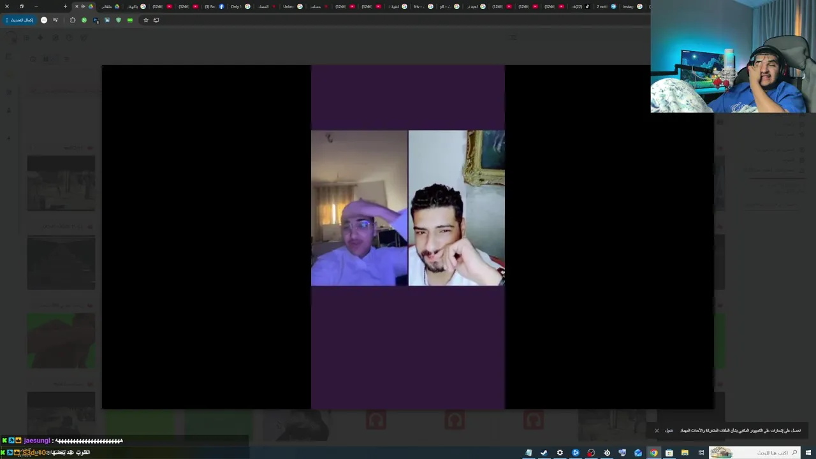Switch to Chrome in the taskbar
This screenshot has width=816, height=459.
click(653, 453)
